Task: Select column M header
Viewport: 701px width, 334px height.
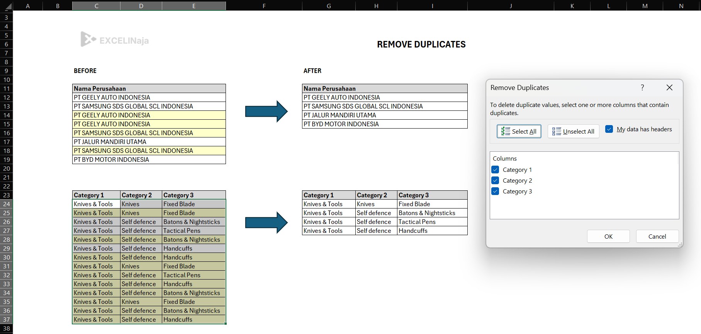Action: (645, 6)
